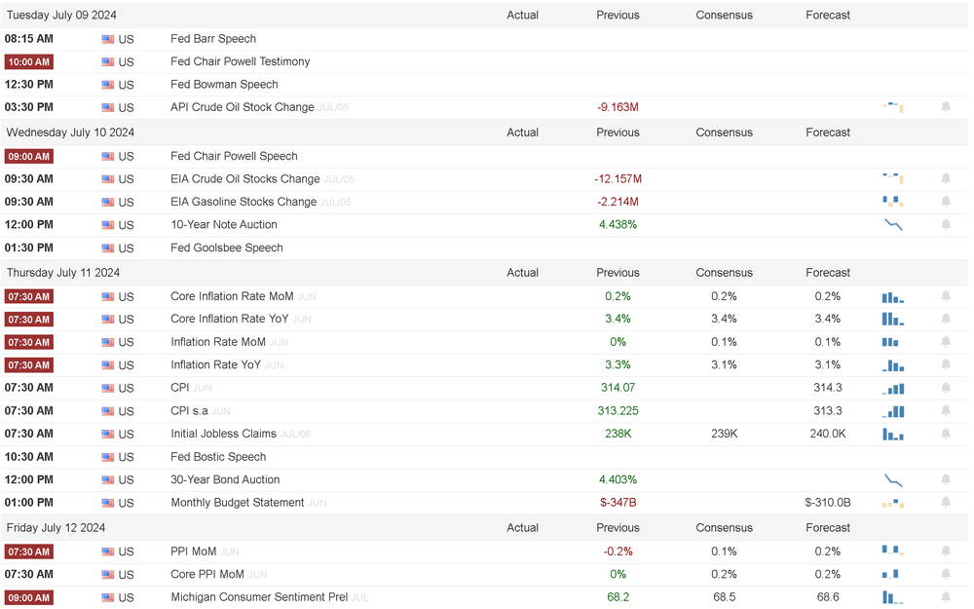Click the bell icon for API Crude Oil Stock Change
The image size is (974, 609).
(946, 107)
